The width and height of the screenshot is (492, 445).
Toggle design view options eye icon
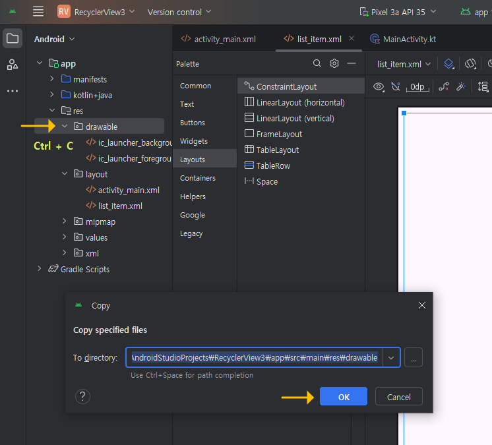point(379,86)
